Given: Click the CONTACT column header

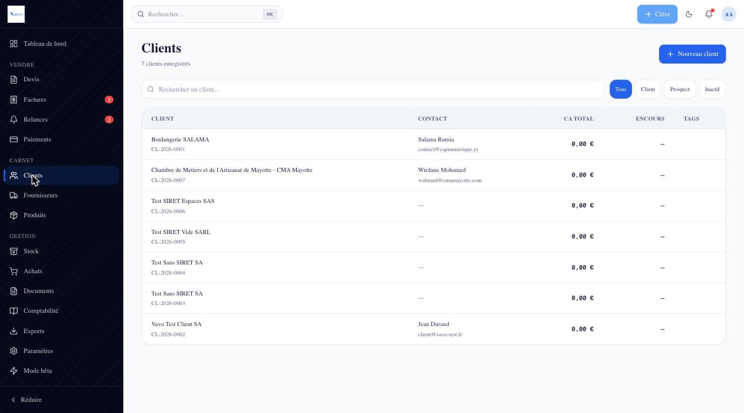Looking at the screenshot, I should coord(433,119).
